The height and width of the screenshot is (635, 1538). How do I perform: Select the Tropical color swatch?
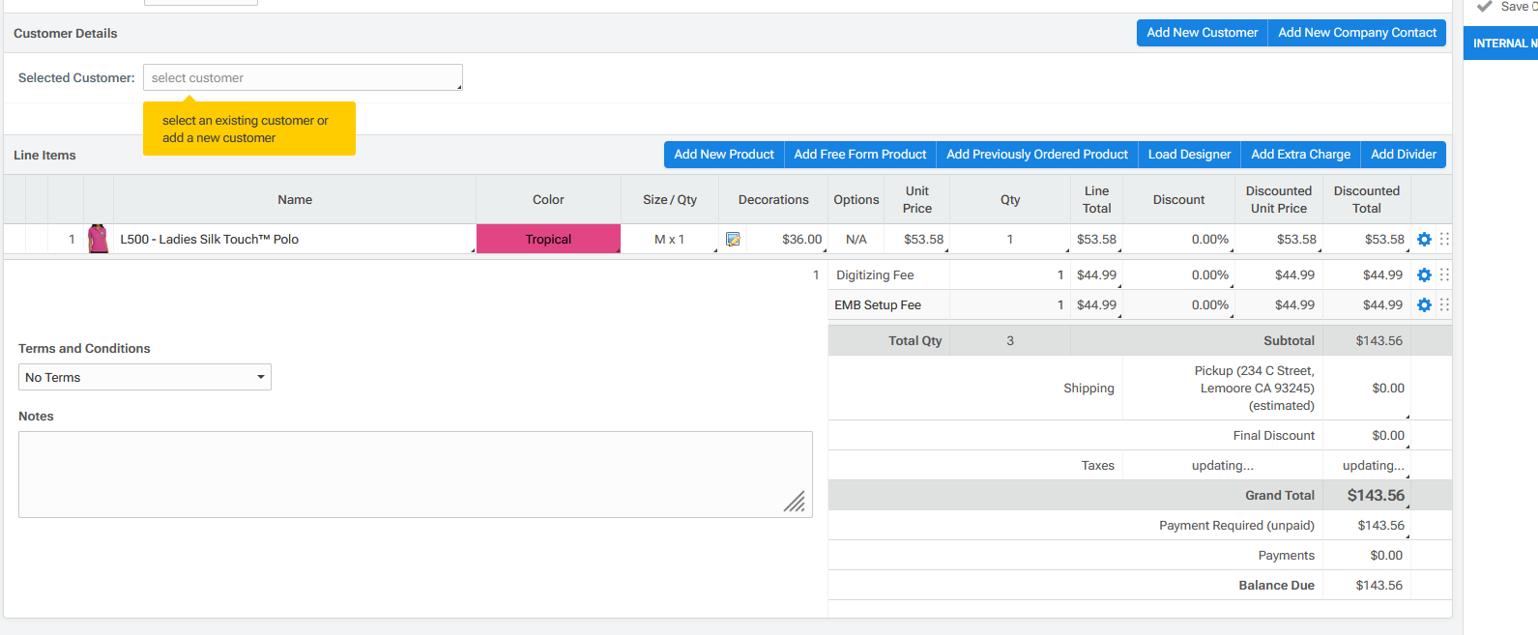(x=548, y=240)
